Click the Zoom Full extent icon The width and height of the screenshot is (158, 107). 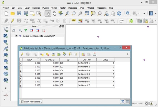click(x=87, y=13)
